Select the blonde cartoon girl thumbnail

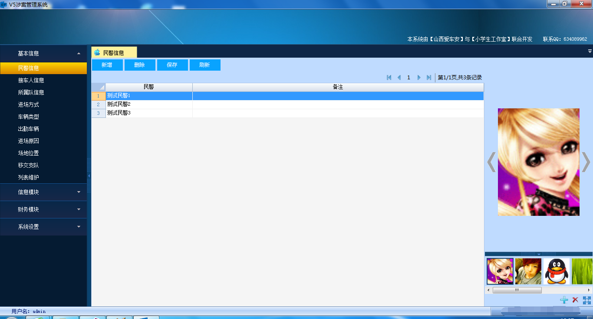pos(500,271)
